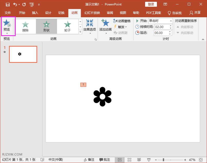Click the Undo arrow icon
The height and width of the screenshot is (163, 207).
(x=15, y=4)
